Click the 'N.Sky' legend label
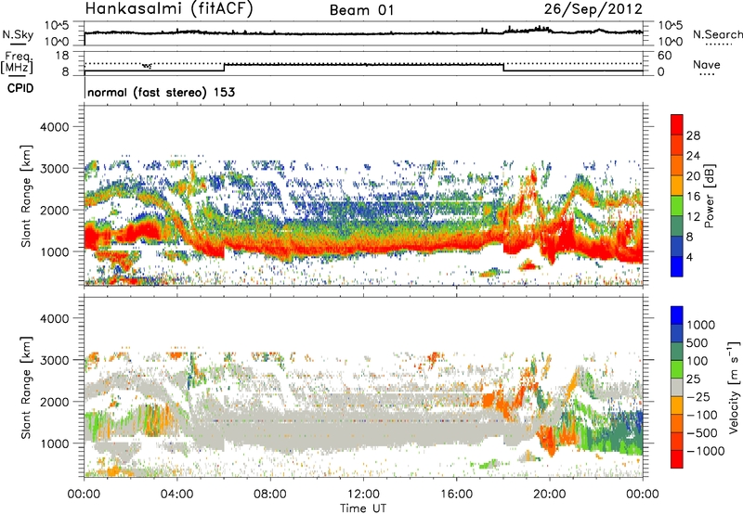Screen dimensions: 743x514 pyautogui.click(x=18, y=34)
